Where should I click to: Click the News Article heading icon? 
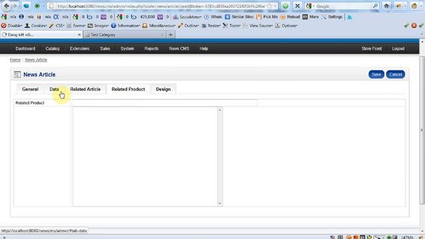(x=17, y=74)
